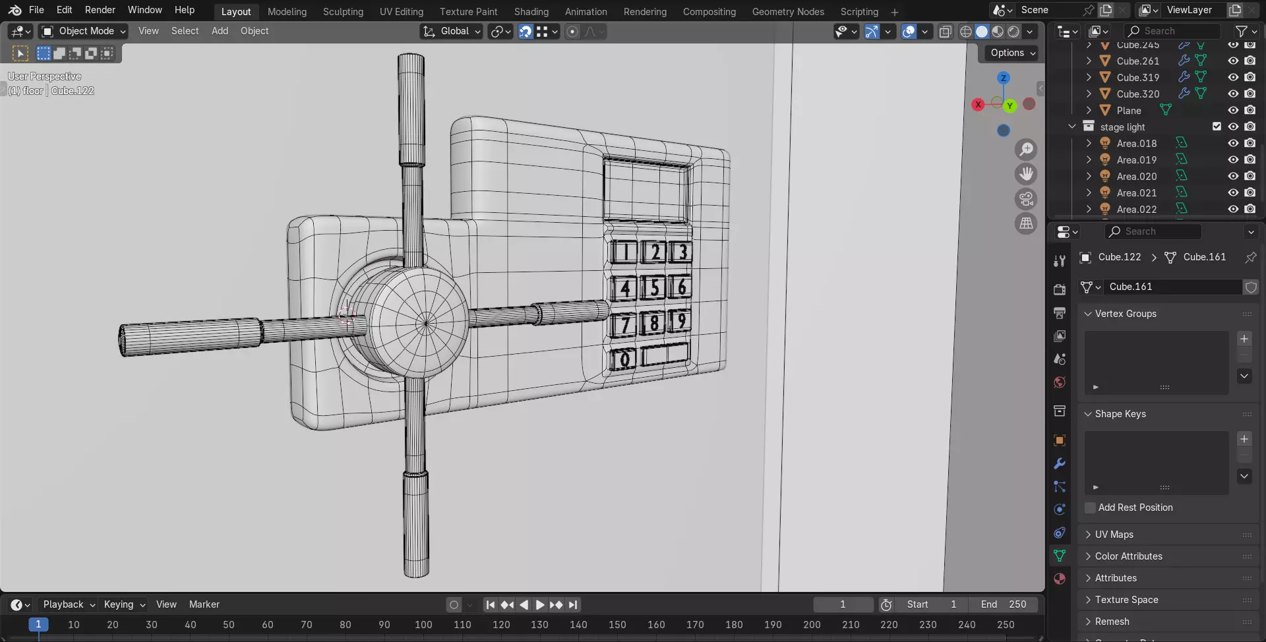This screenshot has width=1266, height=642.
Task: Toggle auto keying record button
Action: [x=454, y=604]
